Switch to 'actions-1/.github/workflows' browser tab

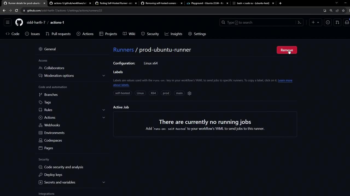click(70, 3)
